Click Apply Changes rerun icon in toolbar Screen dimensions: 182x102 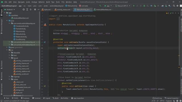[x=137, y=6]
